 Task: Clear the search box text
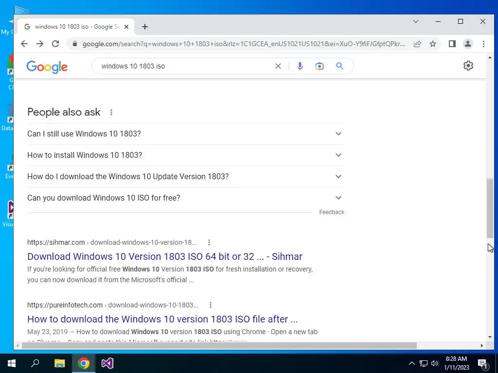278,66
